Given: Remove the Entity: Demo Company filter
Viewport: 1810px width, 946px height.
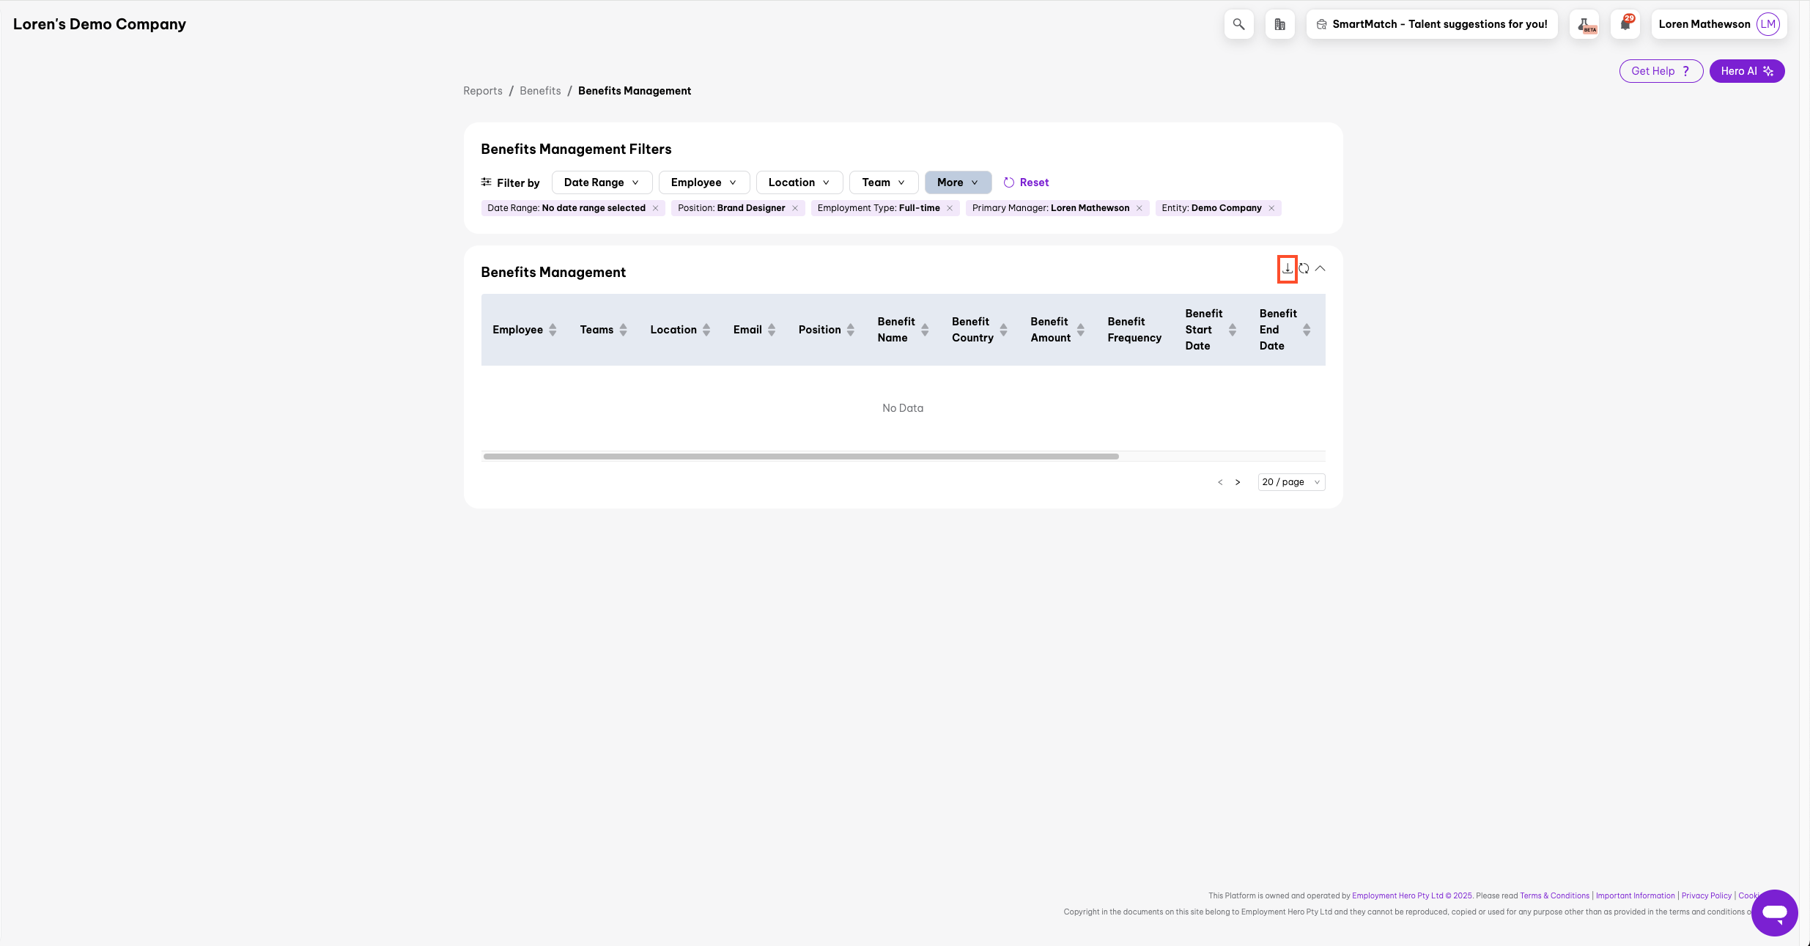Looking at the screenshot, I should point(1271,208).
